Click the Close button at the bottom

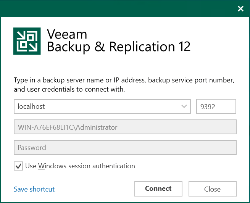(x=212, y=189)
